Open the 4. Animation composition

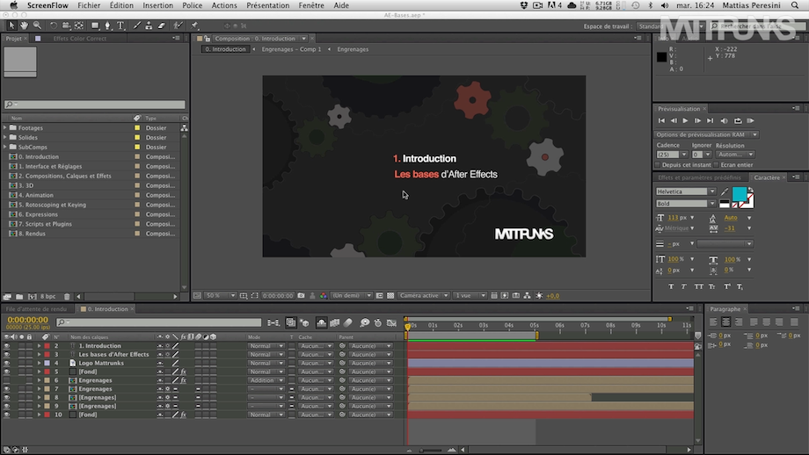click(35, 195)
